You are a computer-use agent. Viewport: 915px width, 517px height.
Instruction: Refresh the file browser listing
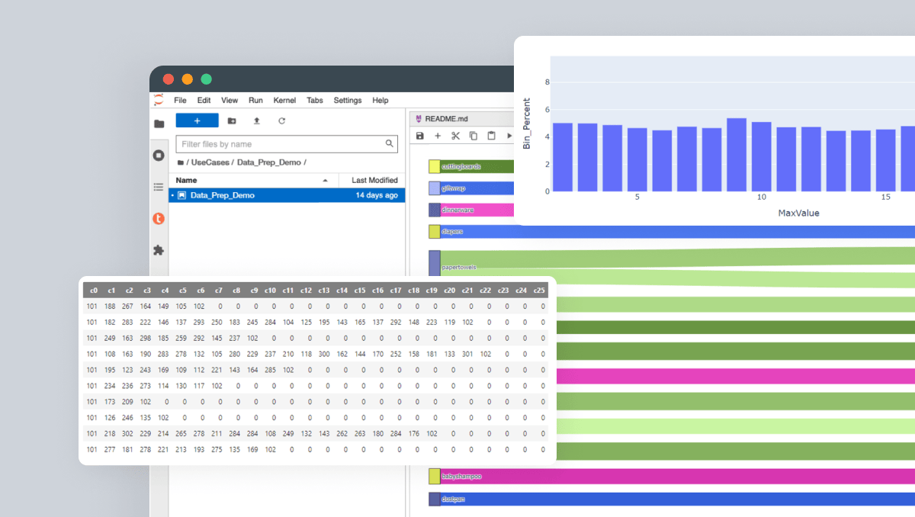tap(281, 120)
